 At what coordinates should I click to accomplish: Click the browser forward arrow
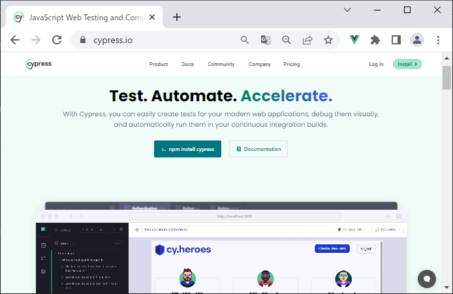coord(36,40)
